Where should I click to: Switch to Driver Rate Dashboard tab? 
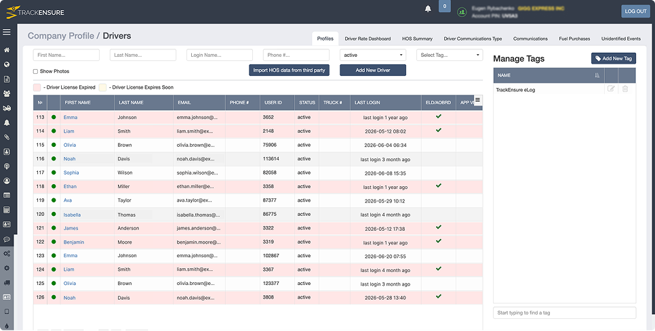pos(368,39)
